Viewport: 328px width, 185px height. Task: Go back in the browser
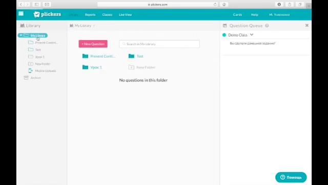tap(21, 5)
